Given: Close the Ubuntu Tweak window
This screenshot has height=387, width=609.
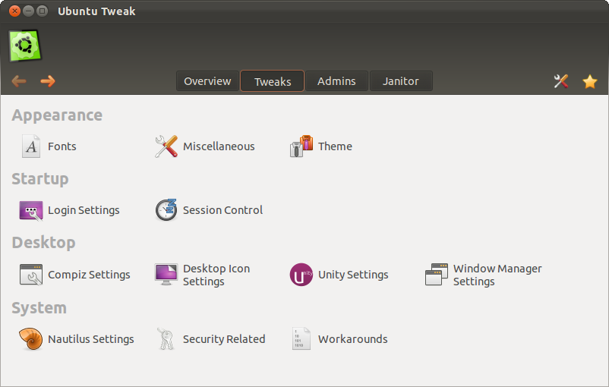Looking at the screenshot, I should [x=14, y=11].
